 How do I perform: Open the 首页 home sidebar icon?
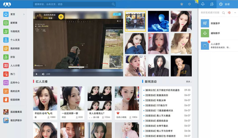pyautogui.click(x=6, y=14)
